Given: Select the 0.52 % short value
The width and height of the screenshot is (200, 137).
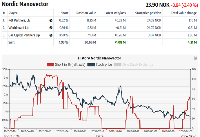Looking at the screenshot, I should pos(64,20).
